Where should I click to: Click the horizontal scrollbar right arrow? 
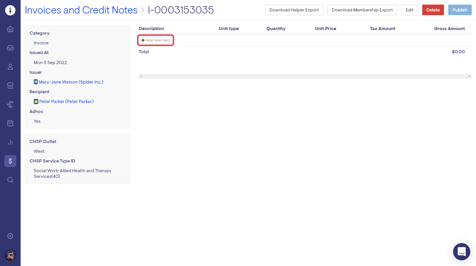coord(469,76)
